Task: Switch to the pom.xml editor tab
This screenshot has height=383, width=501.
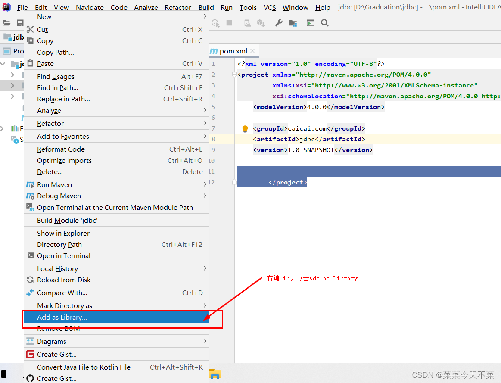Action: point(233,51)
